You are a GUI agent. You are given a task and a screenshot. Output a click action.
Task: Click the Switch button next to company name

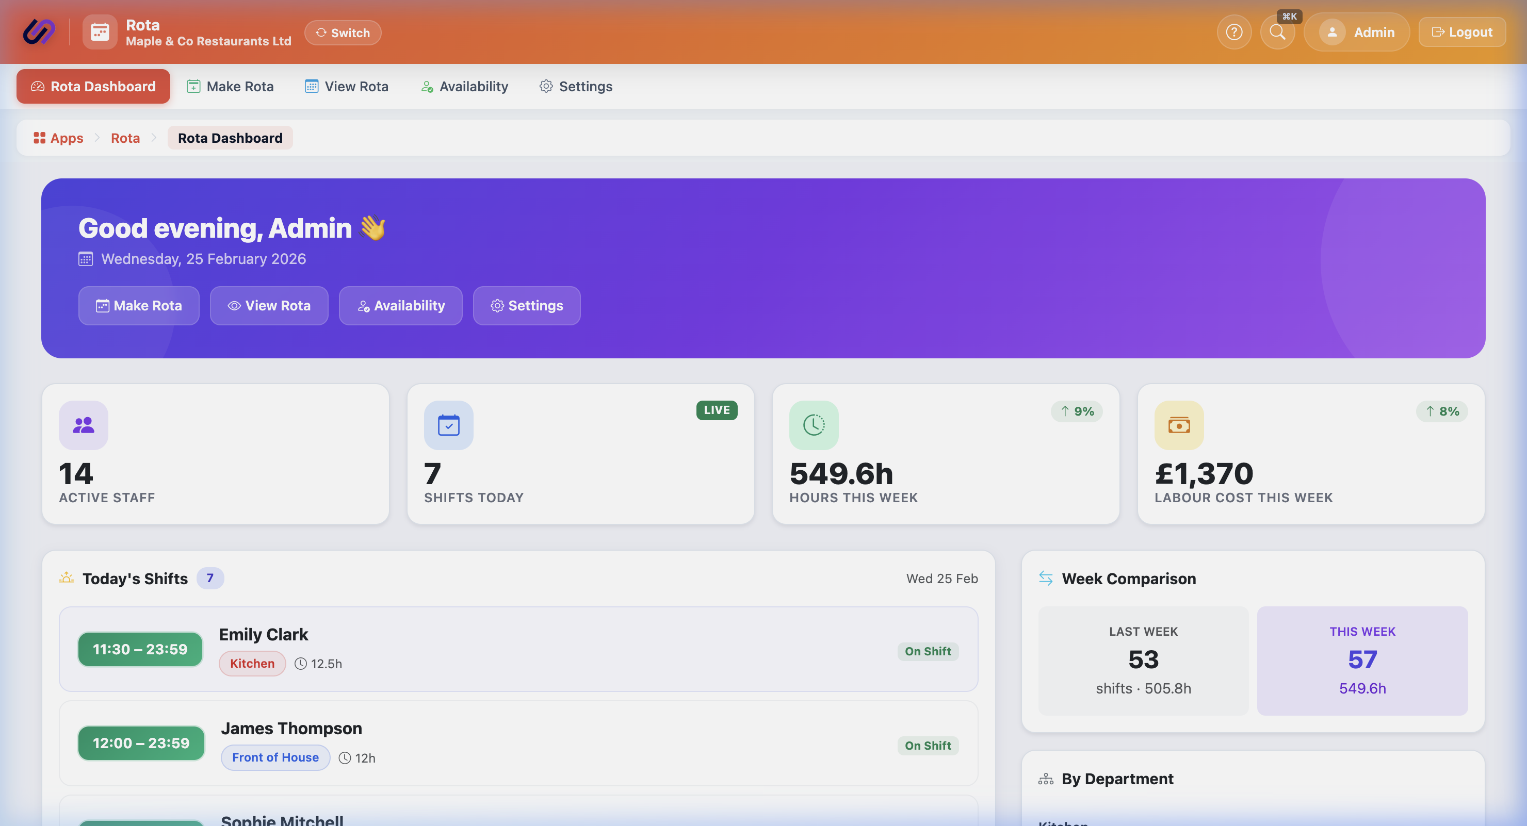coord(343,32)
